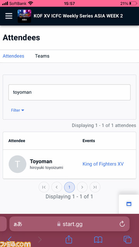Open the Safari share sheet
The image size is (139, 247).
[x=69, y=239]
